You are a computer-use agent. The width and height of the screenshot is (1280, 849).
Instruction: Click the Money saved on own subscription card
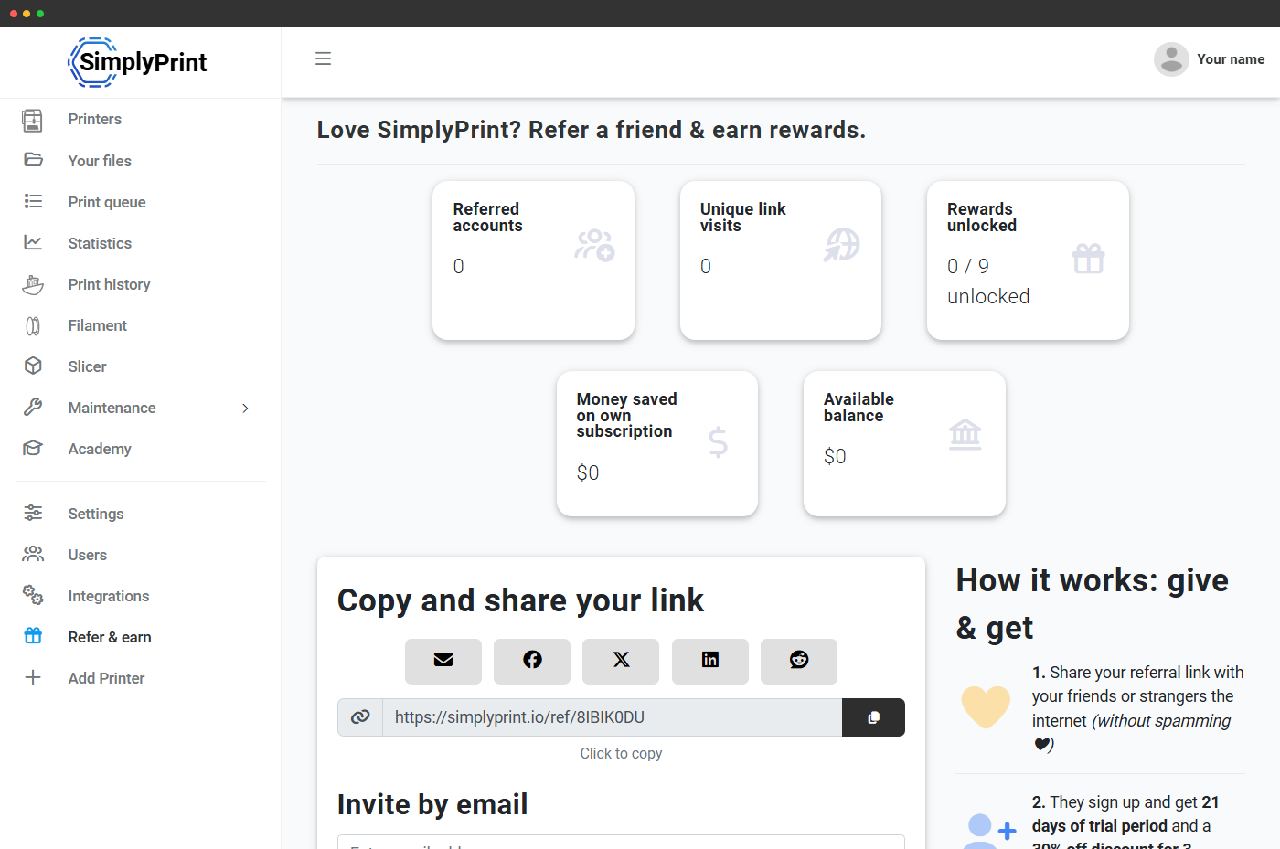click(657, 443)
